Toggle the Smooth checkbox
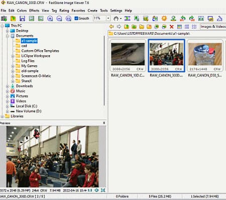The image size is (226, 200). click(76, 18)
